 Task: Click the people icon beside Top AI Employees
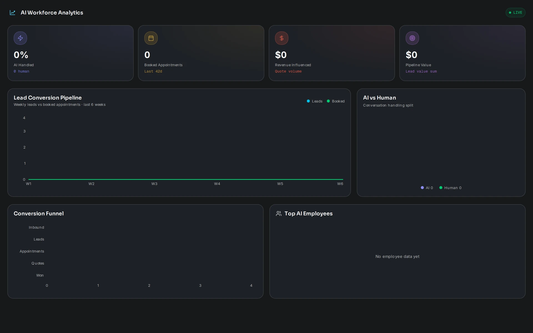pyautogui.click(x=279, y=213)
